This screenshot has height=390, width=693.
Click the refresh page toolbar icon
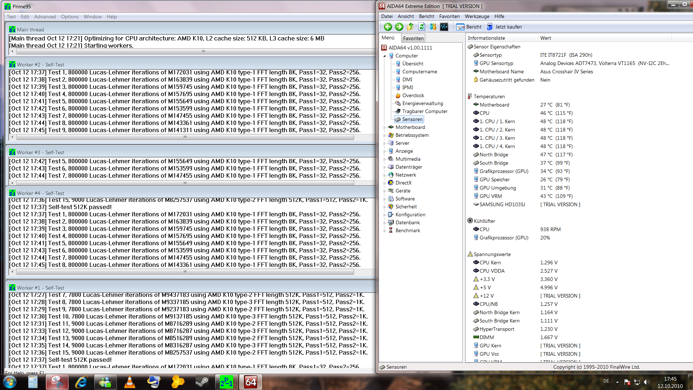click(x=422, y=27)
